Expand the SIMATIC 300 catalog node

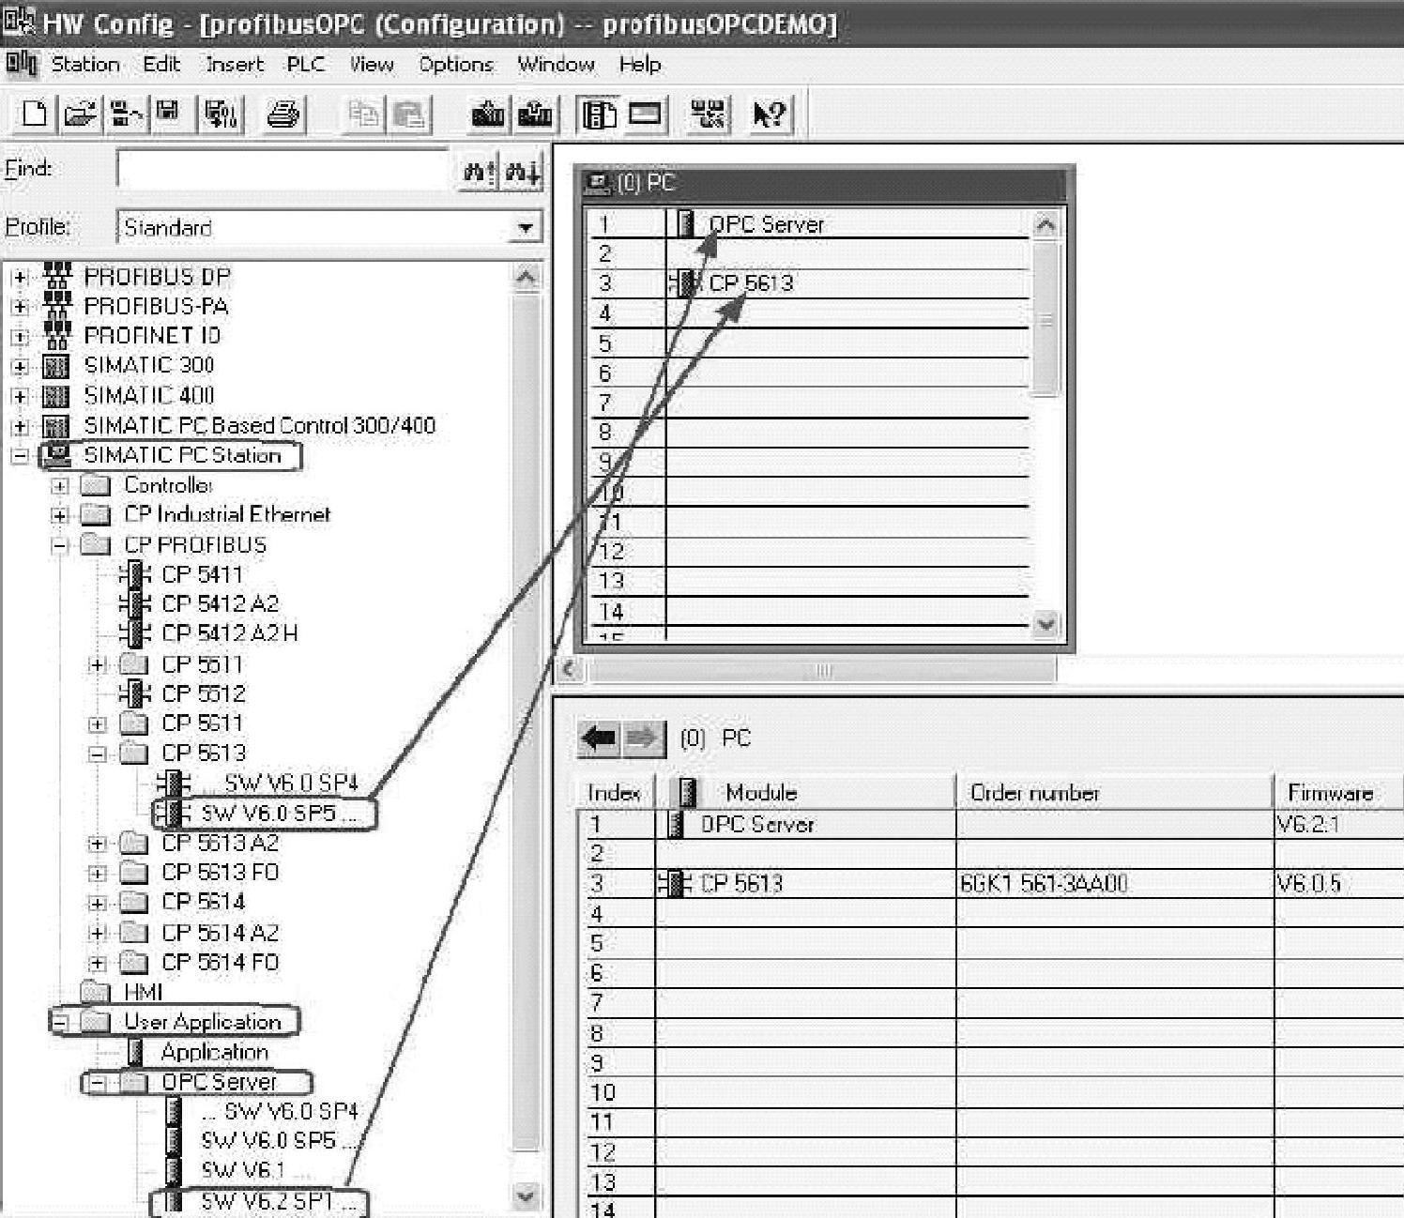click(21, 367)
